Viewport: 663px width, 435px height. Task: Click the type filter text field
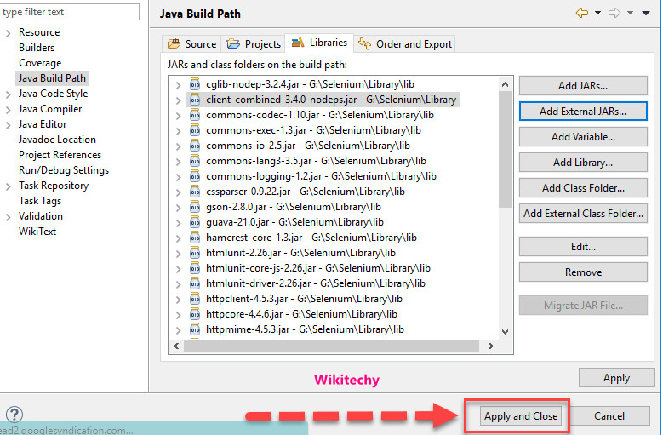pos(70,12)
